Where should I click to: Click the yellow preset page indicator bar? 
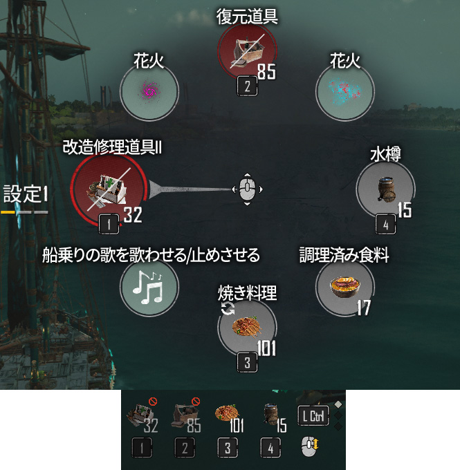[x=8, y=212]
